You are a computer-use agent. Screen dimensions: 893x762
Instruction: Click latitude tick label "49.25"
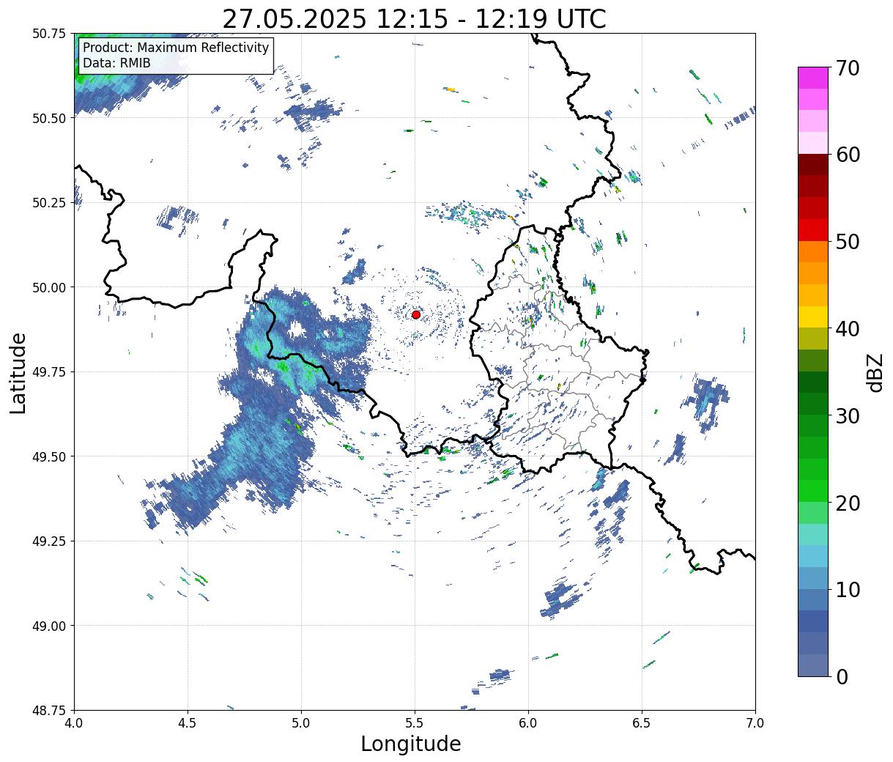[49, 541]
